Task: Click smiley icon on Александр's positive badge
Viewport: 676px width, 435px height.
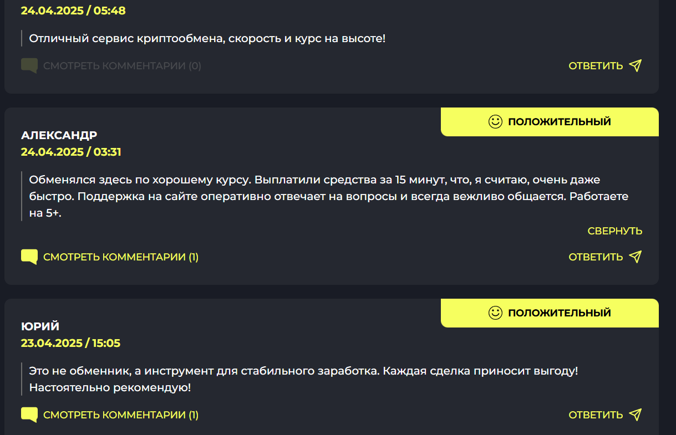Action: pos(495,121)
